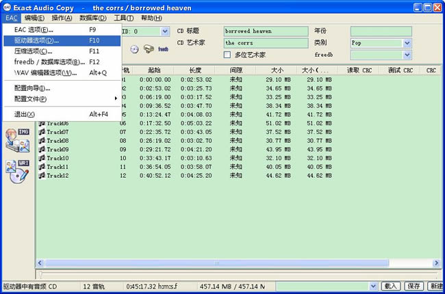Open the 编辑(E) menu
The height and width of the screenshot is (294, 445).
[34, 18]
